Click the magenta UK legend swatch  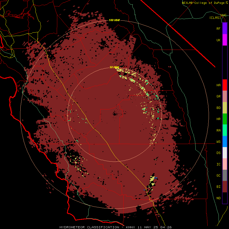click(225, 40)
